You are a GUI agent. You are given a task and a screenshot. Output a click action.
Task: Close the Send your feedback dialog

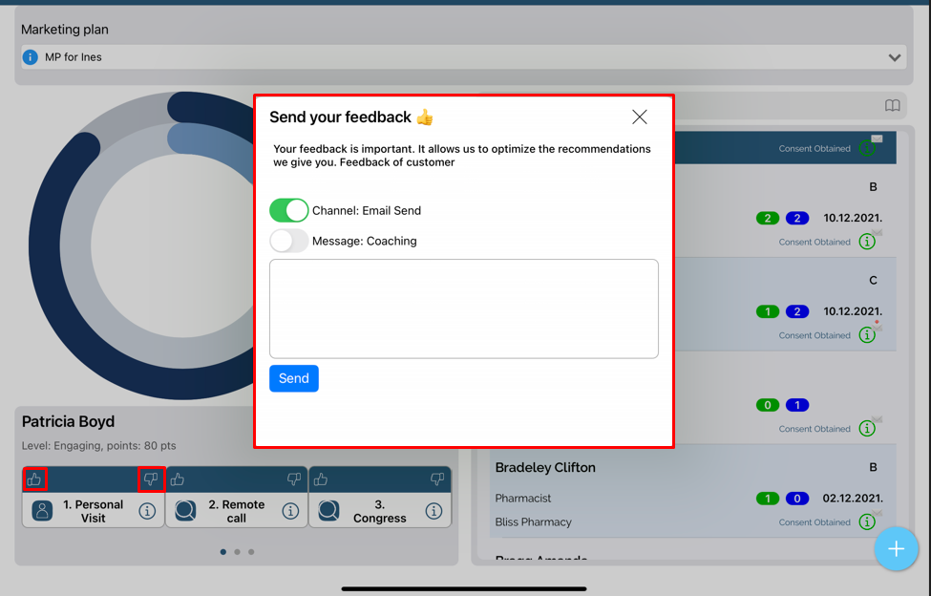pos(640,117)
